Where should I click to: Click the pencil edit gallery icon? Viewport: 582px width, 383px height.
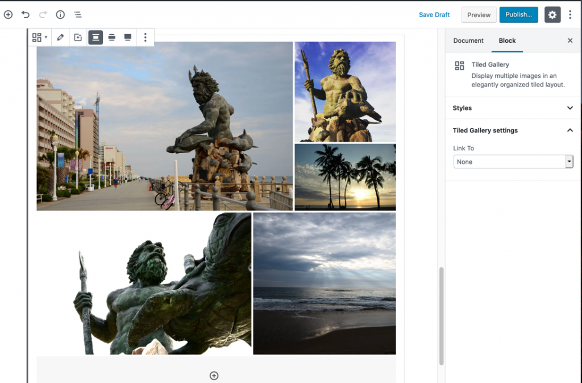click(x=61, y=38)
